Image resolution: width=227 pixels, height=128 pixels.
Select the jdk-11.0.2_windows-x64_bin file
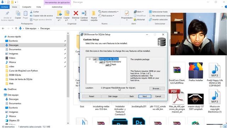tap(158, 108)
